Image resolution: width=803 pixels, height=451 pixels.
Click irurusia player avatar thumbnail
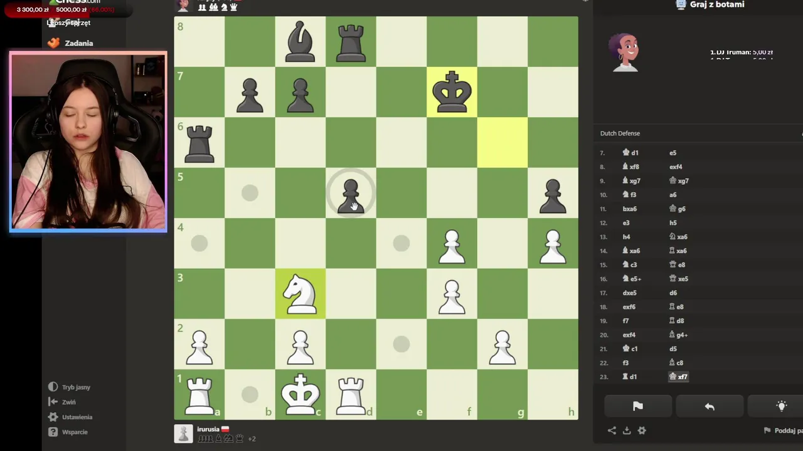point(183,433)
